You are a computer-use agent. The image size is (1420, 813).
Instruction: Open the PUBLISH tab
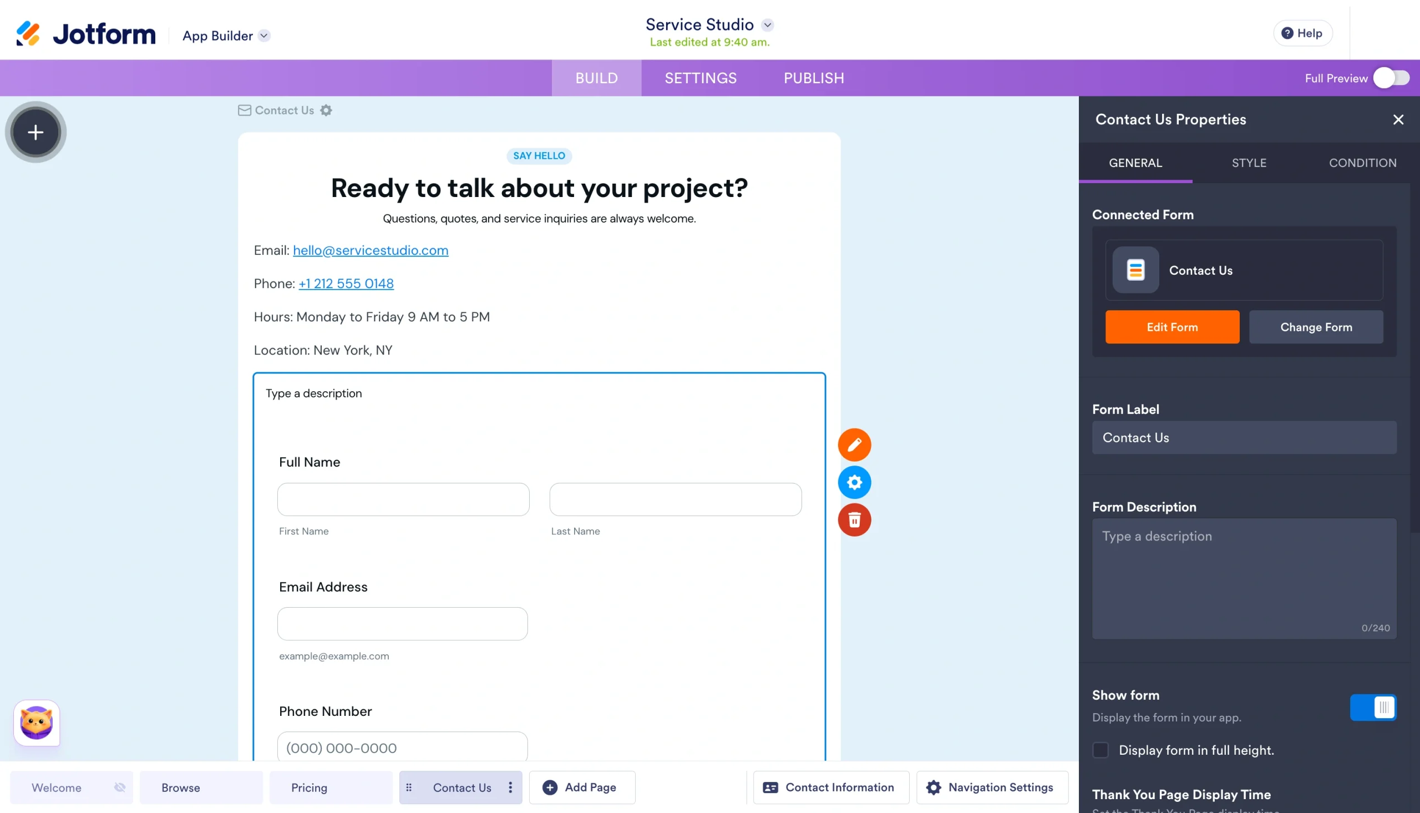(x=814, y=78)
